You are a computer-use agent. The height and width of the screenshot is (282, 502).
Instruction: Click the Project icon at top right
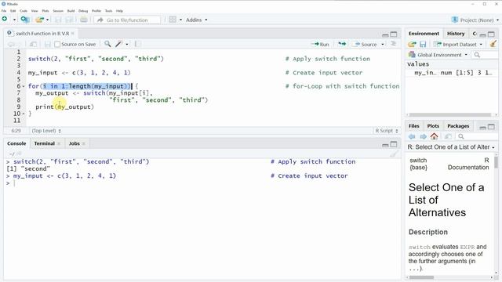pos(455,20)
